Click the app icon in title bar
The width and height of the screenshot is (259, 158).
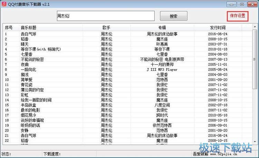pos(4,4)
